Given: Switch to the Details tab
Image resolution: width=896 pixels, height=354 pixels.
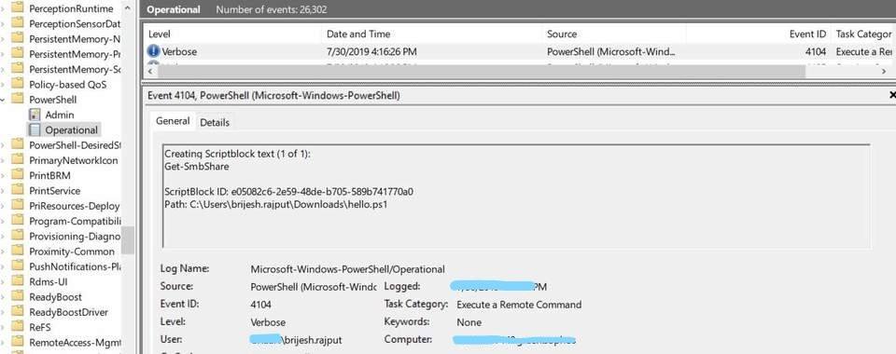Looking at the screenshot, I should [x=215, y=122].
